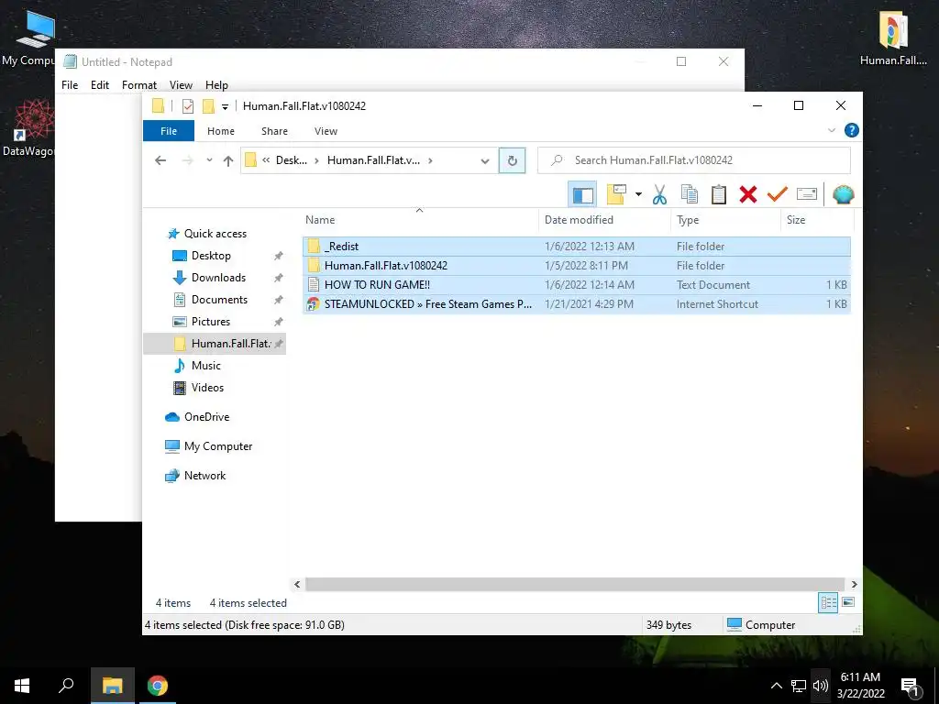Viewport: 939px width, 704px height.
Task: Paste using the clipboard toolbar icon
Action: point(719,194)
